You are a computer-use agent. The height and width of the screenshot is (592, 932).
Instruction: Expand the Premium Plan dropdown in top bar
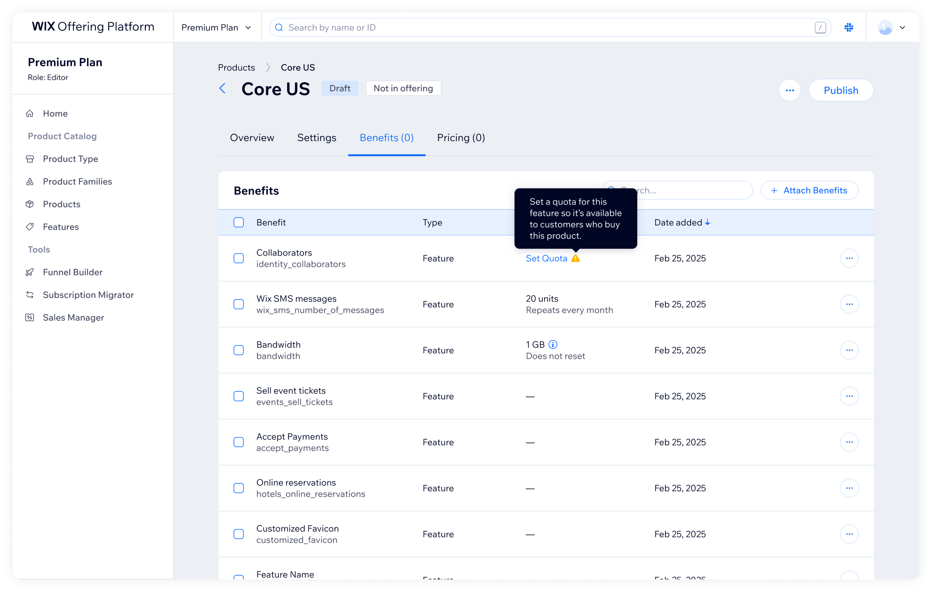point(216,27)
